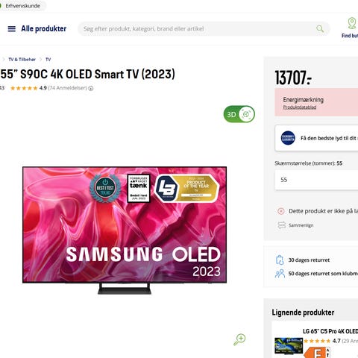358x358 pixels.
Task: Click the product search input field
Action: pos(199,29)
